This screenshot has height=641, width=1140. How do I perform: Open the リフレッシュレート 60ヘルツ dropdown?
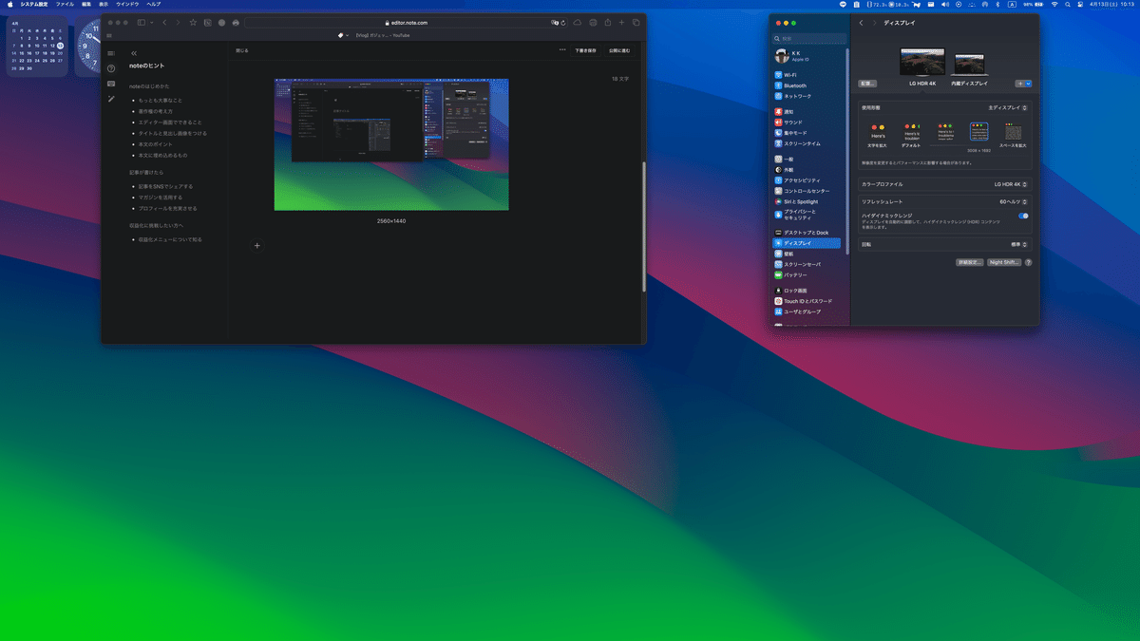(x=1015, y=201)
